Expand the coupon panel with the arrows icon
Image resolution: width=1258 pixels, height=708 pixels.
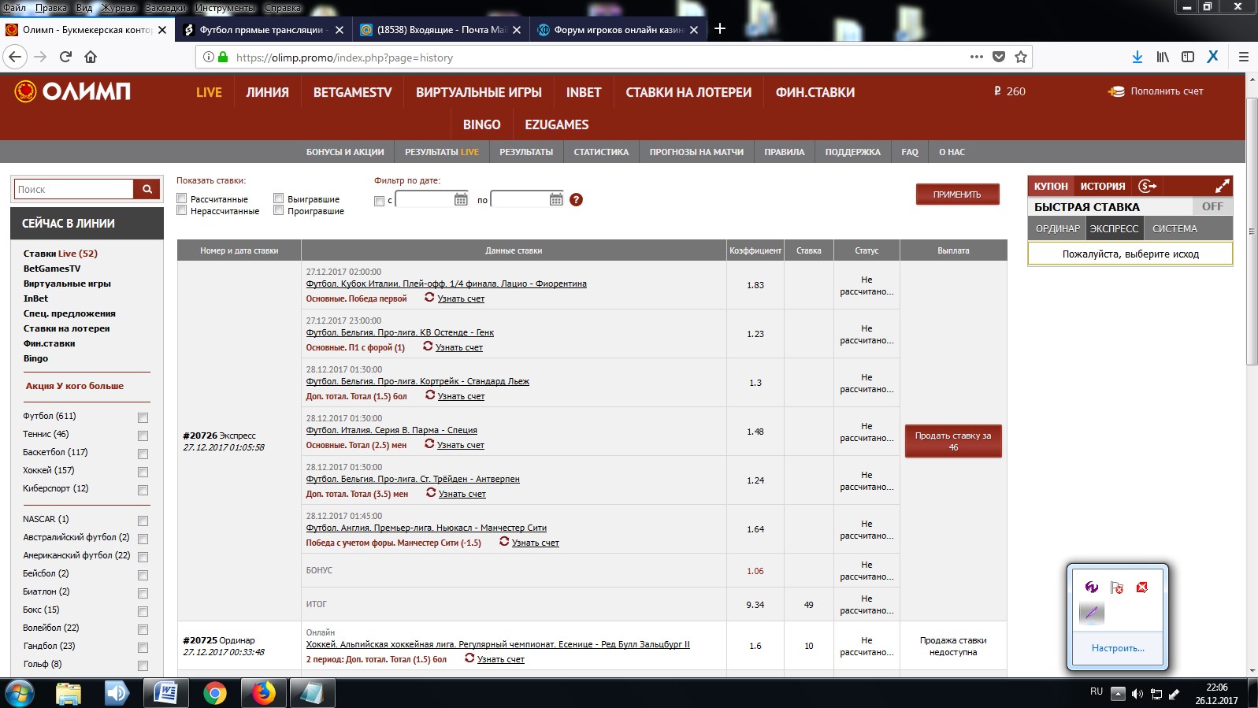[x=1222, y=186]
